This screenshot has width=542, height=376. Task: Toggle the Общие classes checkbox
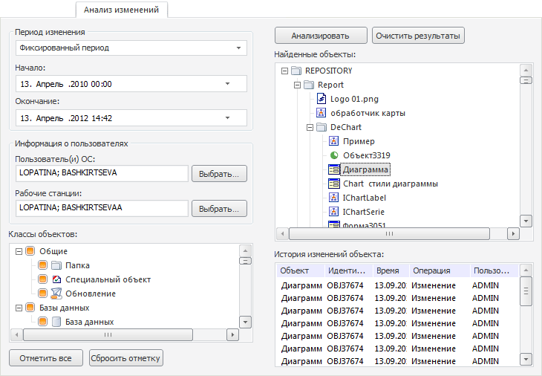tap(30, 251)
